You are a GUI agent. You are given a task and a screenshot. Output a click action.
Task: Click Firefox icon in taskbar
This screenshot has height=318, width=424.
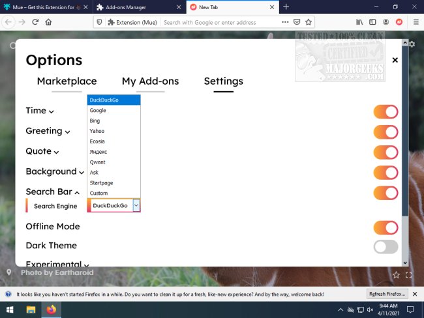51,310
